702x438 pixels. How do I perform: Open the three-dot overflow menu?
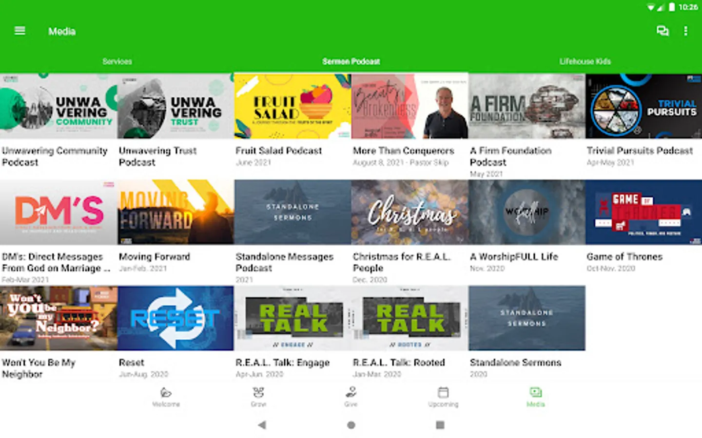[685, 31]
